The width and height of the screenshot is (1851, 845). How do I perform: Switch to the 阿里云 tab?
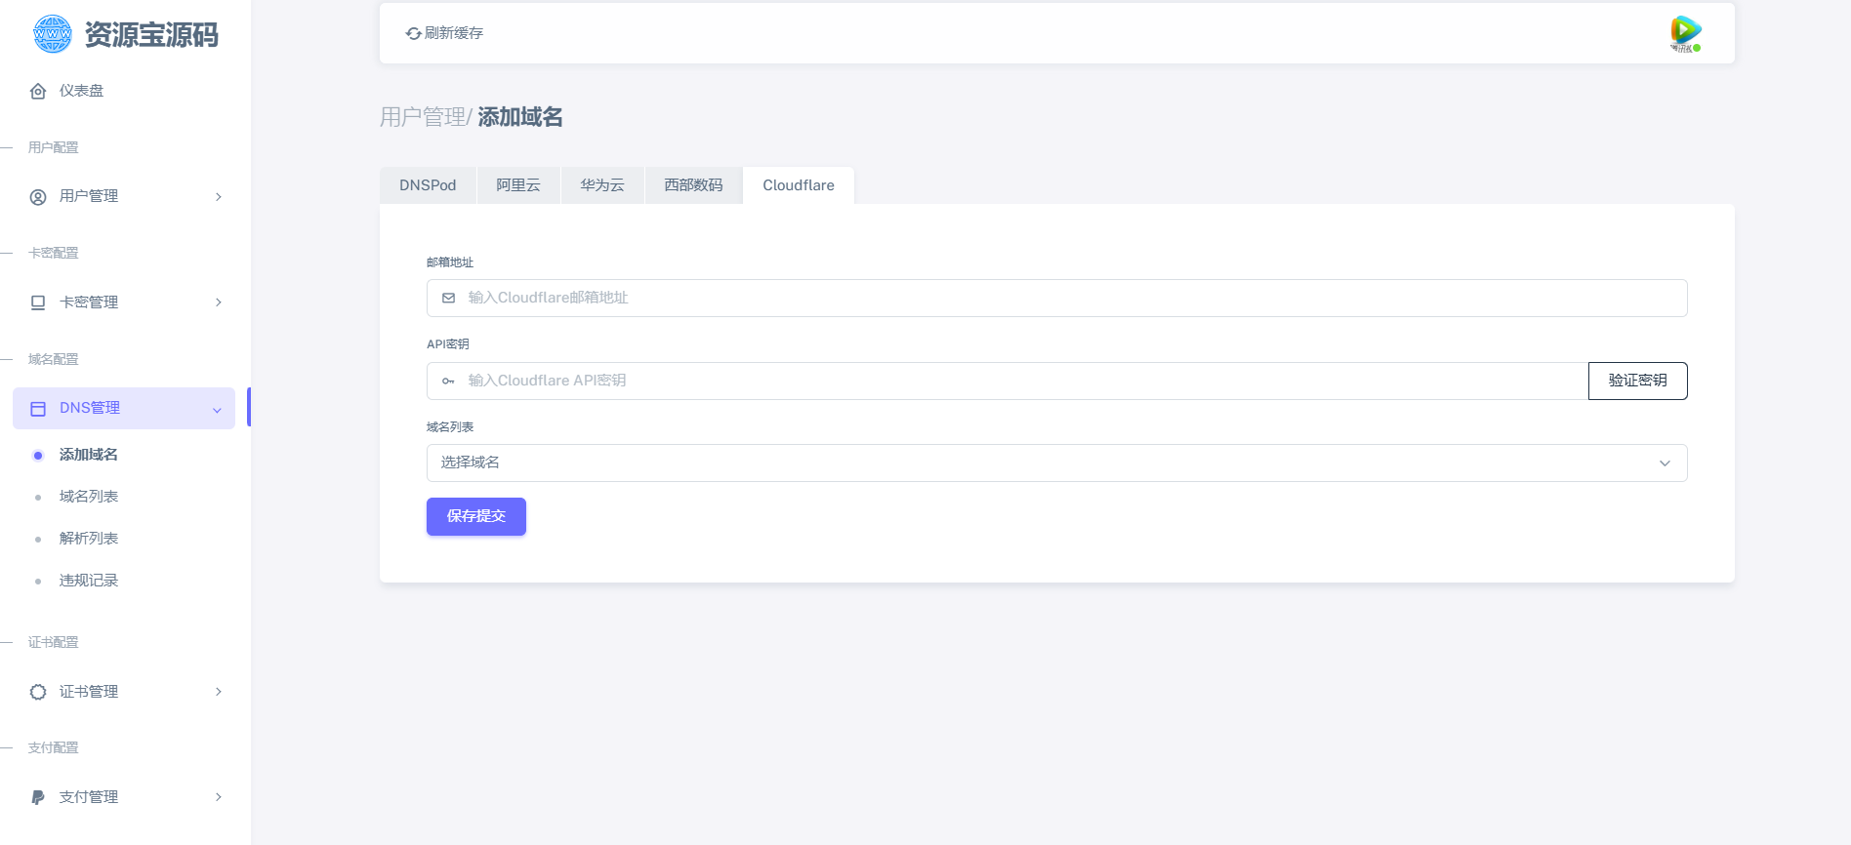[x=518, y=185]
